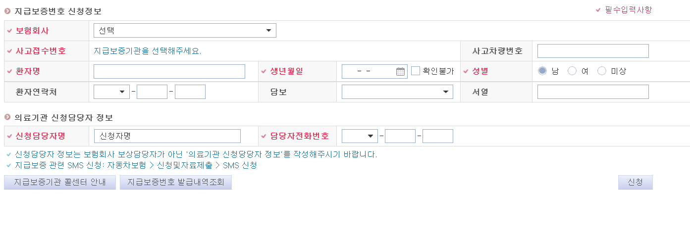690x242 pixels.
Task: Click the last 담당자전화번호 number box
Action: (x=438, y=136)
